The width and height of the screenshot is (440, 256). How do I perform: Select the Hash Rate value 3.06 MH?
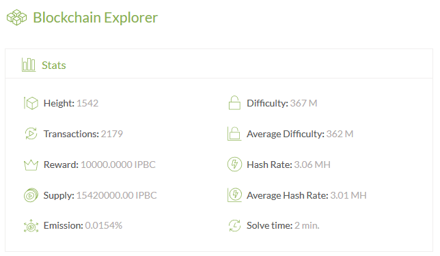pyautogui.click(x=312, y=165)
